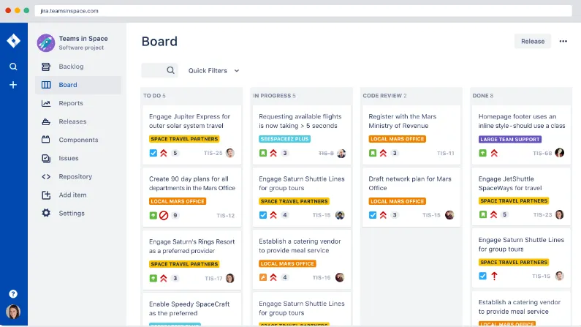Open card 'Engage JetShuttle SpaceWays for travel'
Viewport: 581px width, 327px height.
pyautogui.click(x=521, y=197)
